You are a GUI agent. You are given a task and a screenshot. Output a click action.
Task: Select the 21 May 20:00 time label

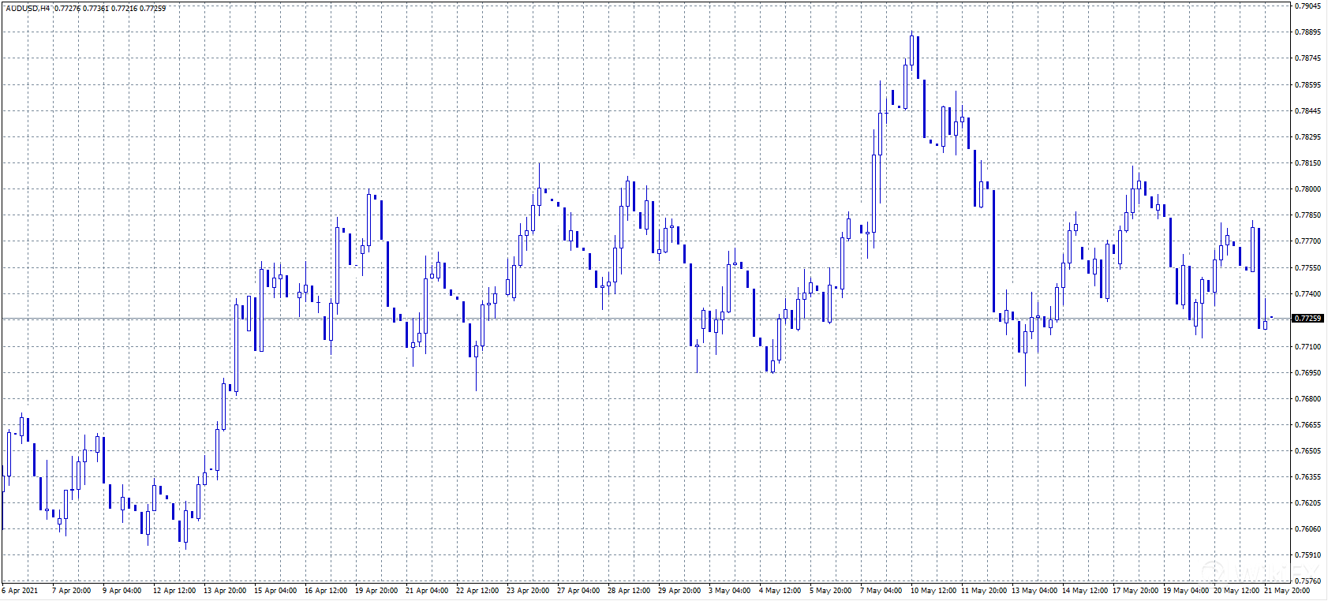pos(1287,591)
